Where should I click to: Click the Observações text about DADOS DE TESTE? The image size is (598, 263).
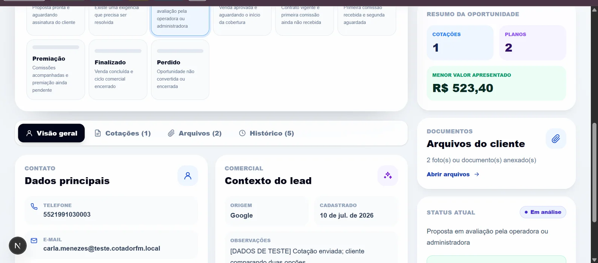(x=297, y=256)
